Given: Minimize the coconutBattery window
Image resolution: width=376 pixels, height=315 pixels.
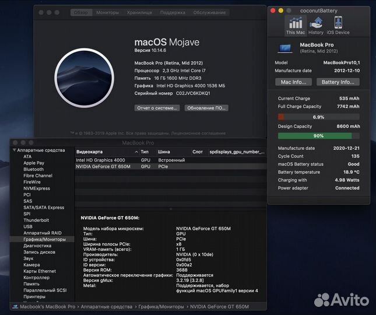Looking at the screenshot, I should tap(281, 10).
